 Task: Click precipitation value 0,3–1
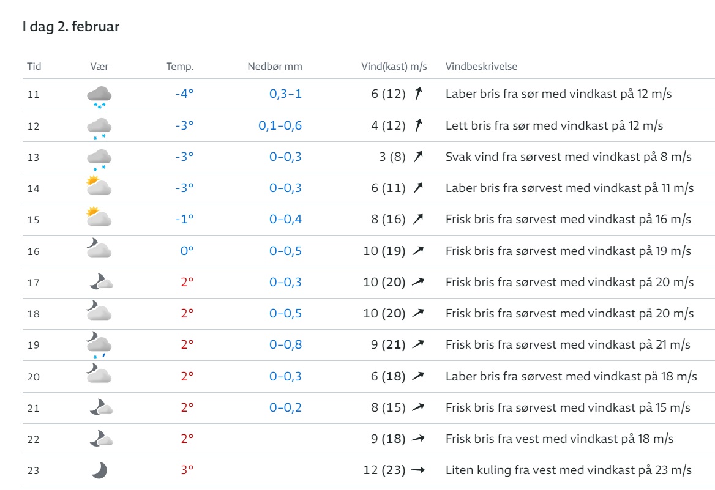point(285,94)
